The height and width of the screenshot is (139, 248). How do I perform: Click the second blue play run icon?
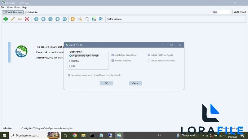click(x=43, y=19)
